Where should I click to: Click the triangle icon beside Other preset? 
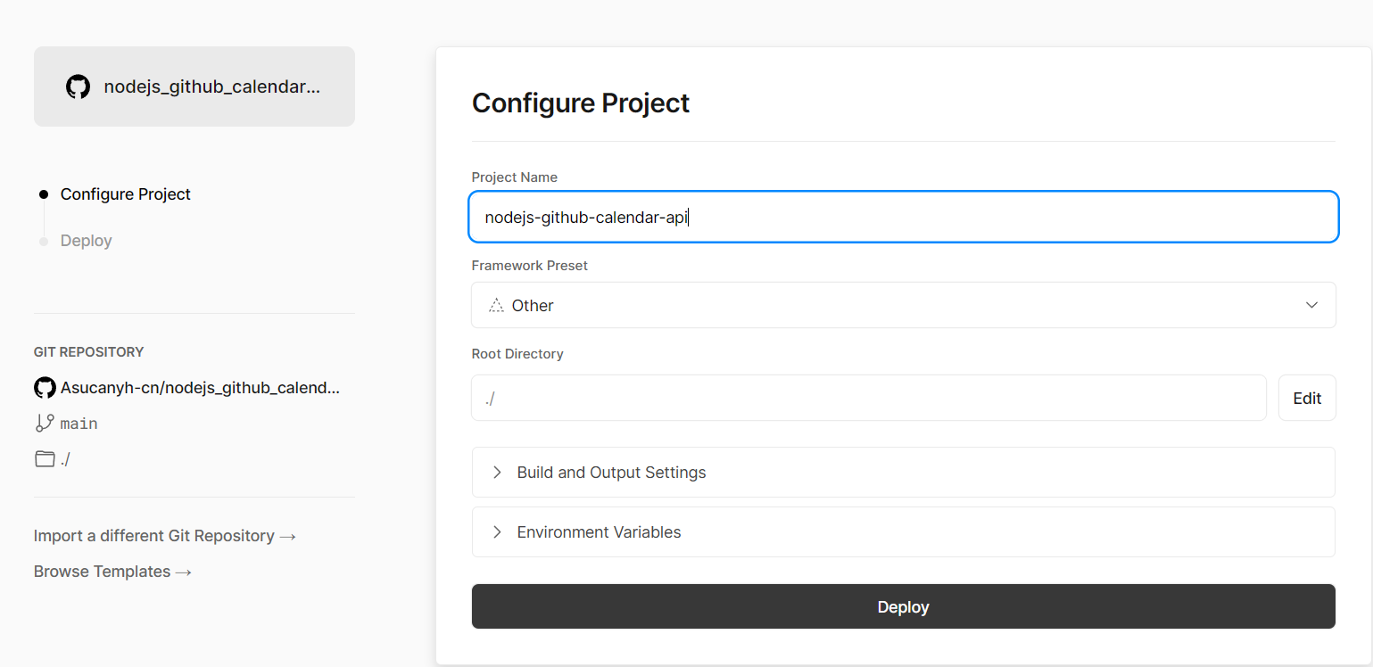pos(496,305)
